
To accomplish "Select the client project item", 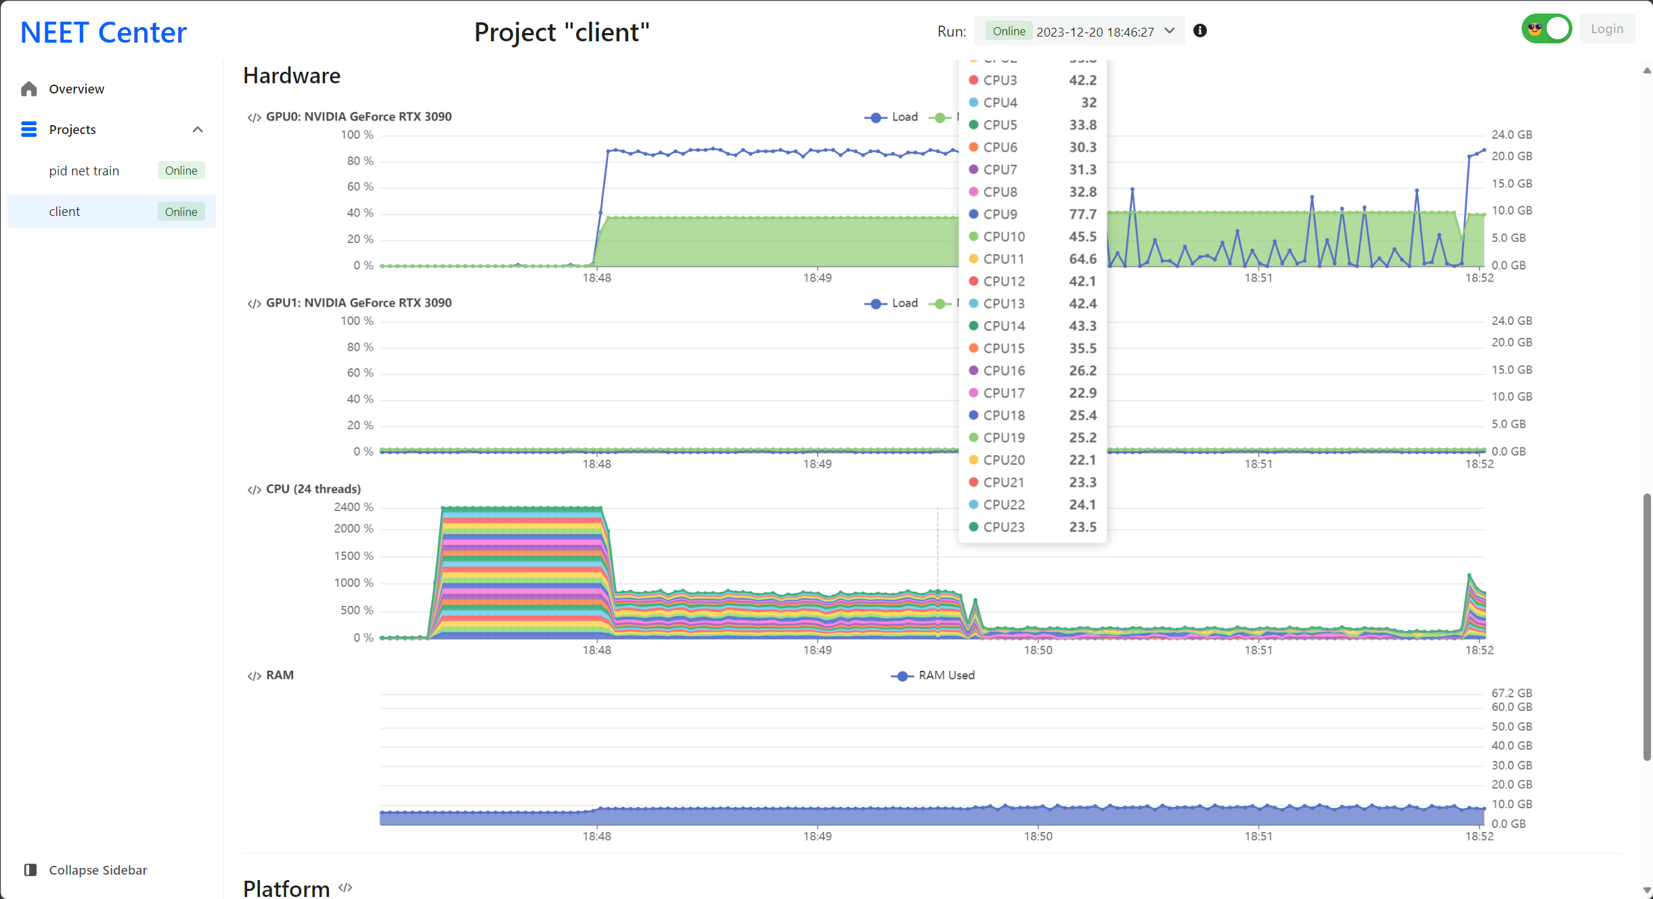I will click(65, 211).
